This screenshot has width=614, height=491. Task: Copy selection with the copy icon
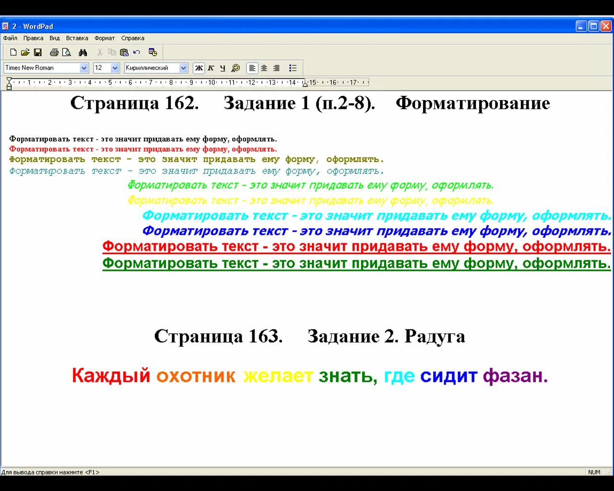pos(112,52)
